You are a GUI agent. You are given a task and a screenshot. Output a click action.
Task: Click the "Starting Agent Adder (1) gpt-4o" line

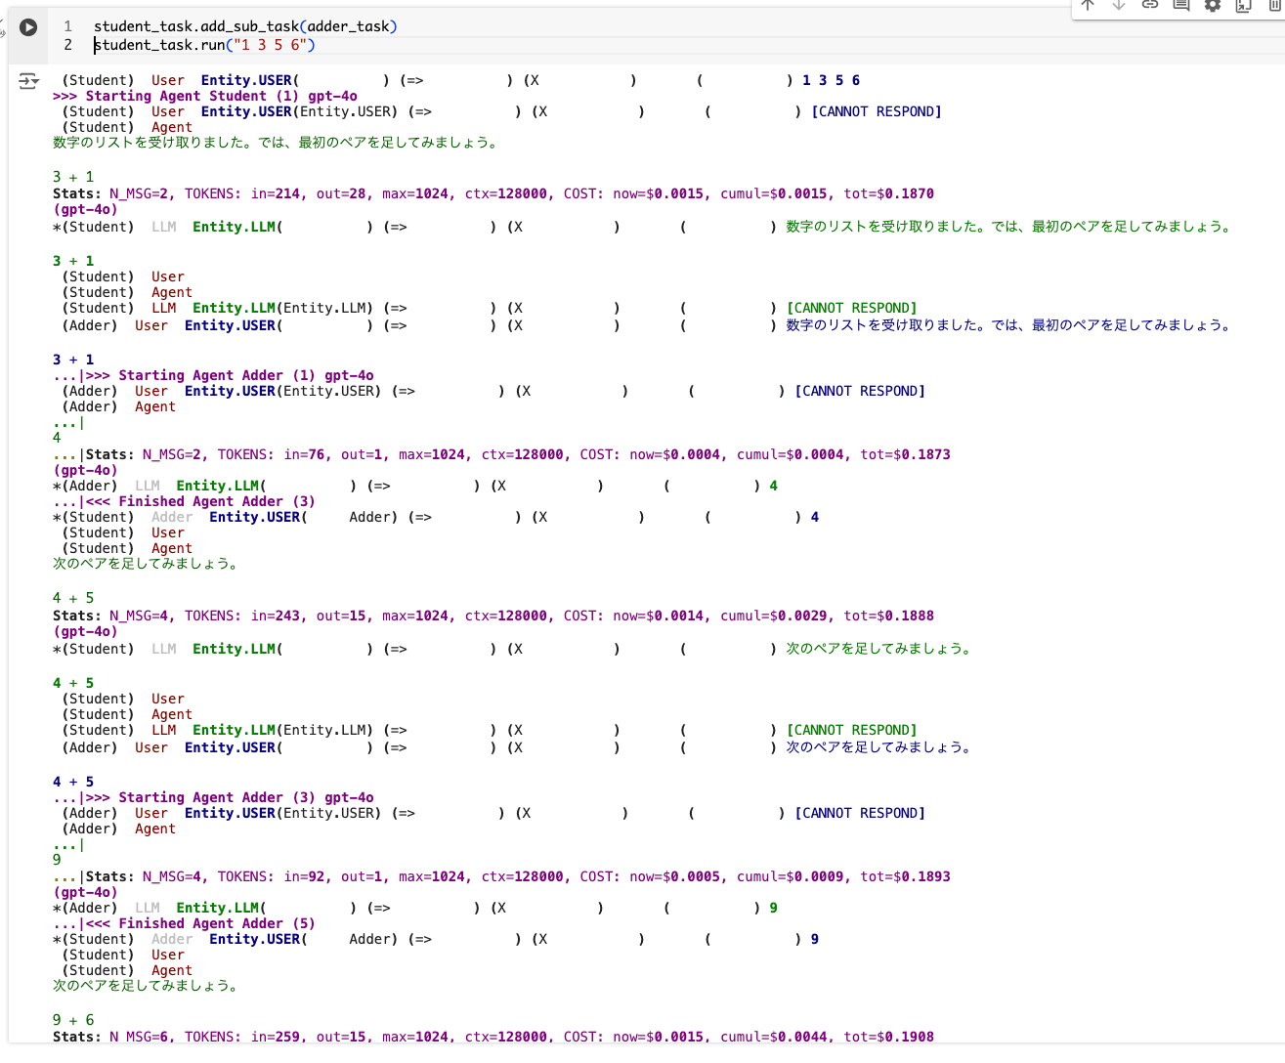pyautogui.click(x=246, y=375)
